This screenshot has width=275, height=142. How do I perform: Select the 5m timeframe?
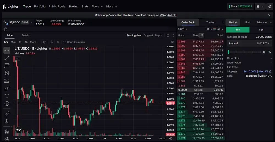pos(6,42)
